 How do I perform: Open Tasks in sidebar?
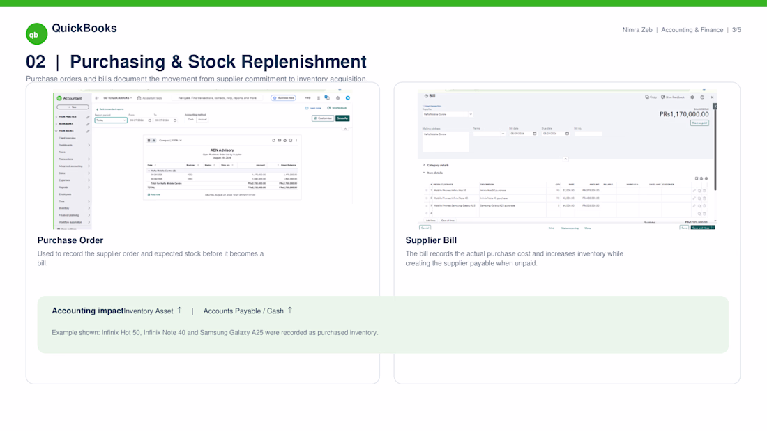[x=62, y=152]
